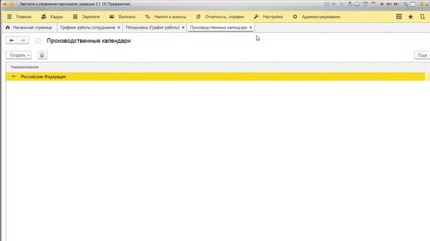Click the panels layout icon in title bar
This screenshot has width=430, height=241.
point(413,4)
